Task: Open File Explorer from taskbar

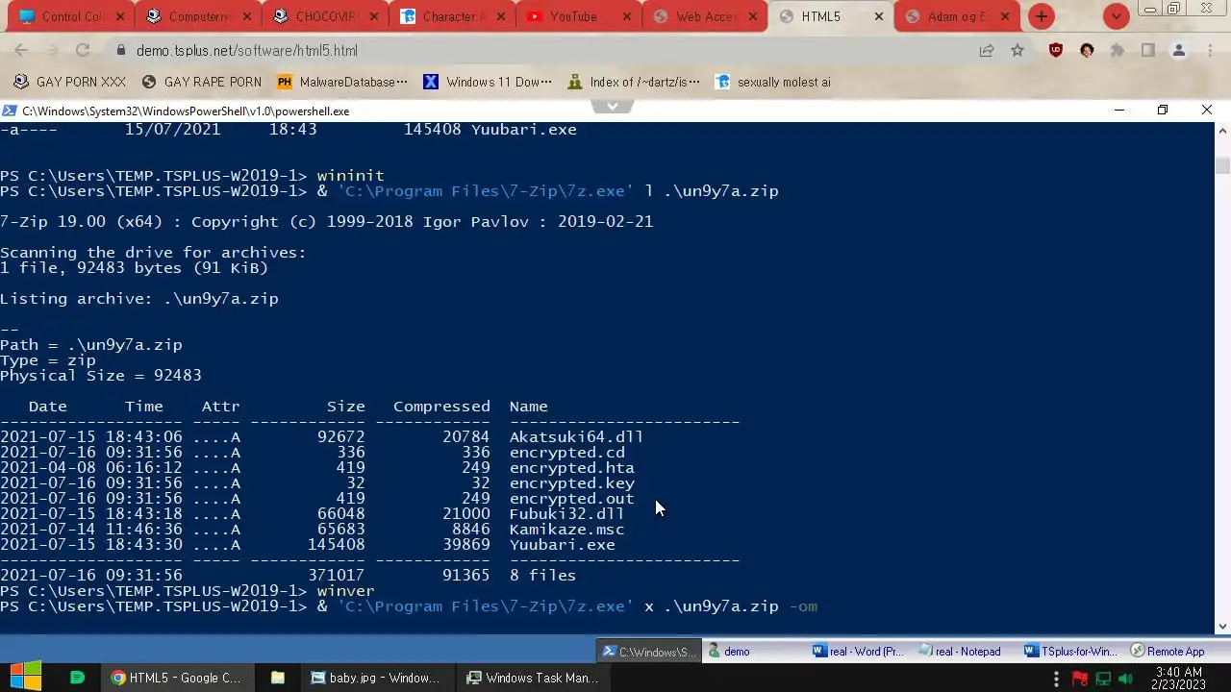Action: point(277,678)
